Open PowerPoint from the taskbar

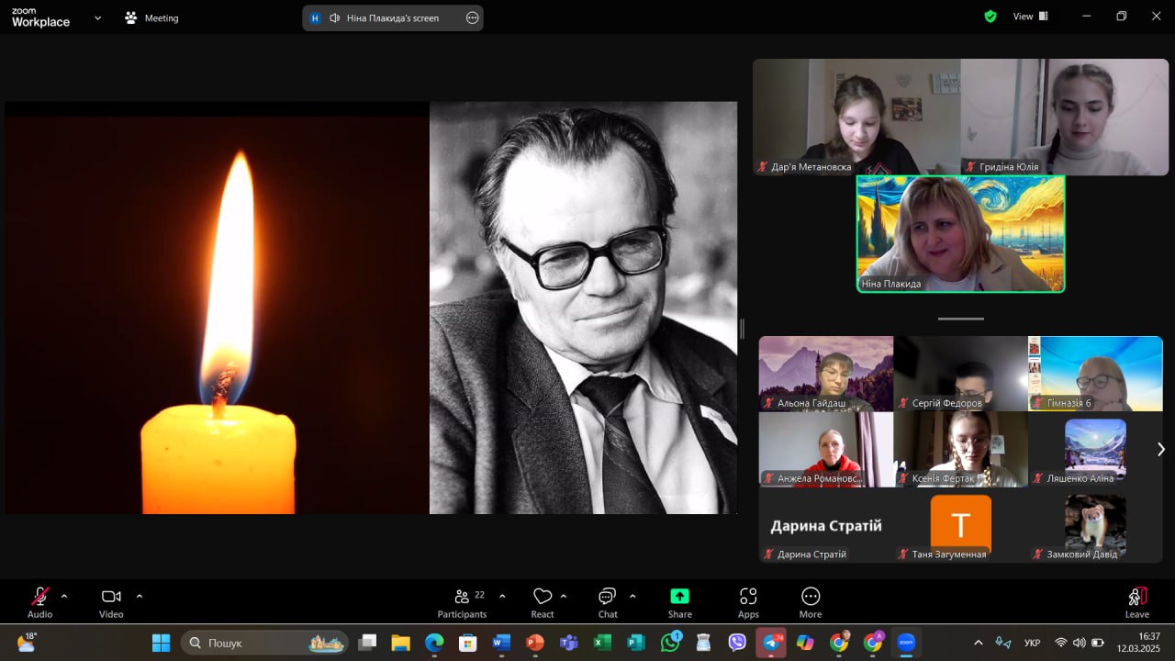coord(534,643)
